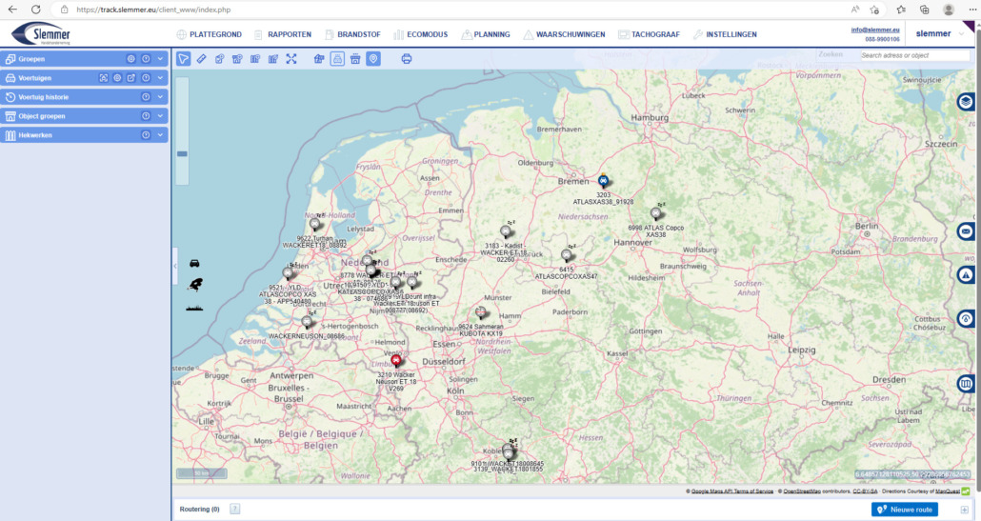The width and height of the screenshot is (981, 521).
Task: Toggle location pin markers in toolbar
Action: (373, 59)
